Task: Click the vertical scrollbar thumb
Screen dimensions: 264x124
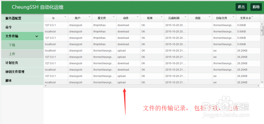Action: click(262, 30)
